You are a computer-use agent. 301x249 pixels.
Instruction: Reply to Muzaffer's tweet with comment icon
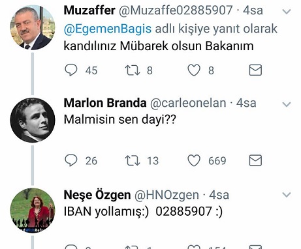pyautogui.click(x=71, y=70)
